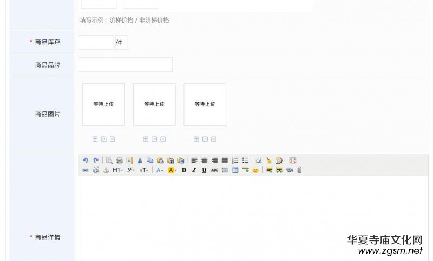Click the print icon in editor toolbar
This screenshot has width=433, height=261.
tap(119, 160)
